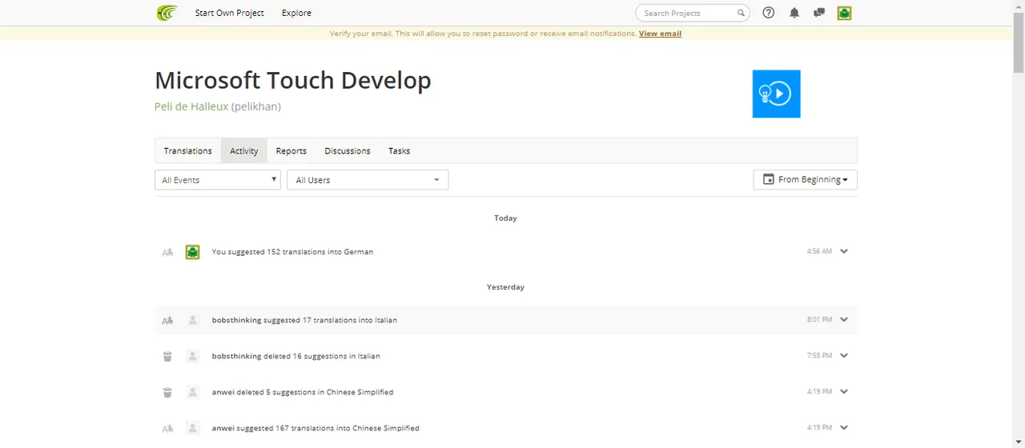Viewport: 1025px width, 448px height.
Task: Open the All Events dropdown
Action: [x=218, y=180]
